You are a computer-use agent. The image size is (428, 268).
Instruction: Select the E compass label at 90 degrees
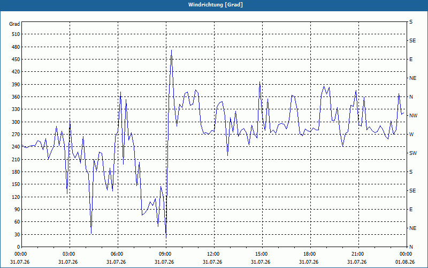(411, 210)
